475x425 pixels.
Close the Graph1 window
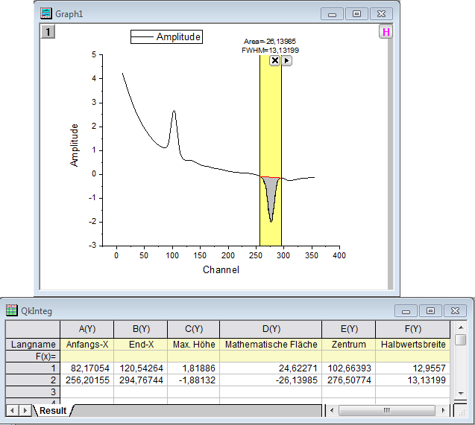381,14
